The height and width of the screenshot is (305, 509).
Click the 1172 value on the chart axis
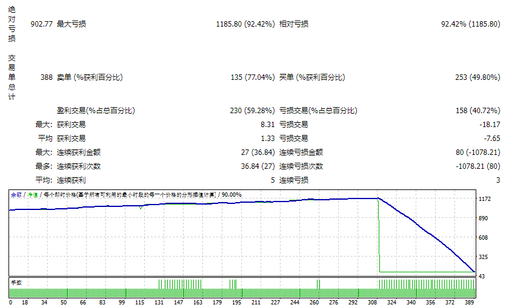[485, 198]
